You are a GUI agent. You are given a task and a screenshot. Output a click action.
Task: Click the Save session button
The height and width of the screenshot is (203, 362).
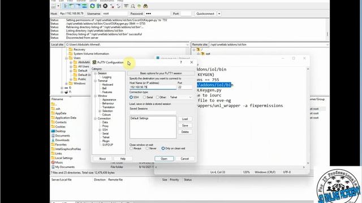185,125
